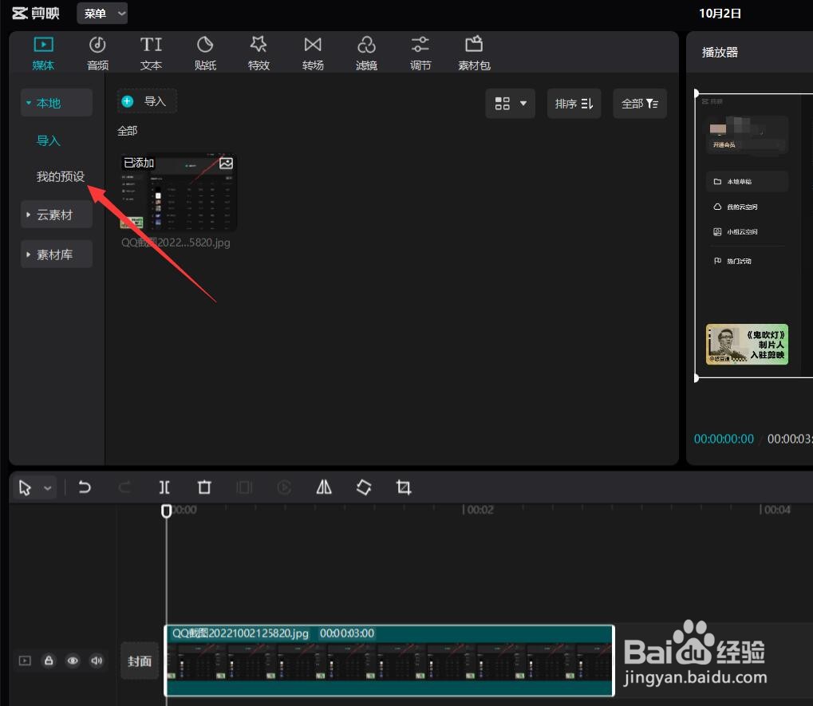
Task: Expand the 素材库 material library section
Action: coord(57,254)
